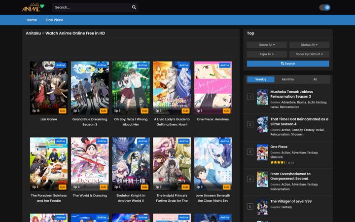
Task: Click the rank 5 number box
Action: pyautogui.click(x=250, y=206)
